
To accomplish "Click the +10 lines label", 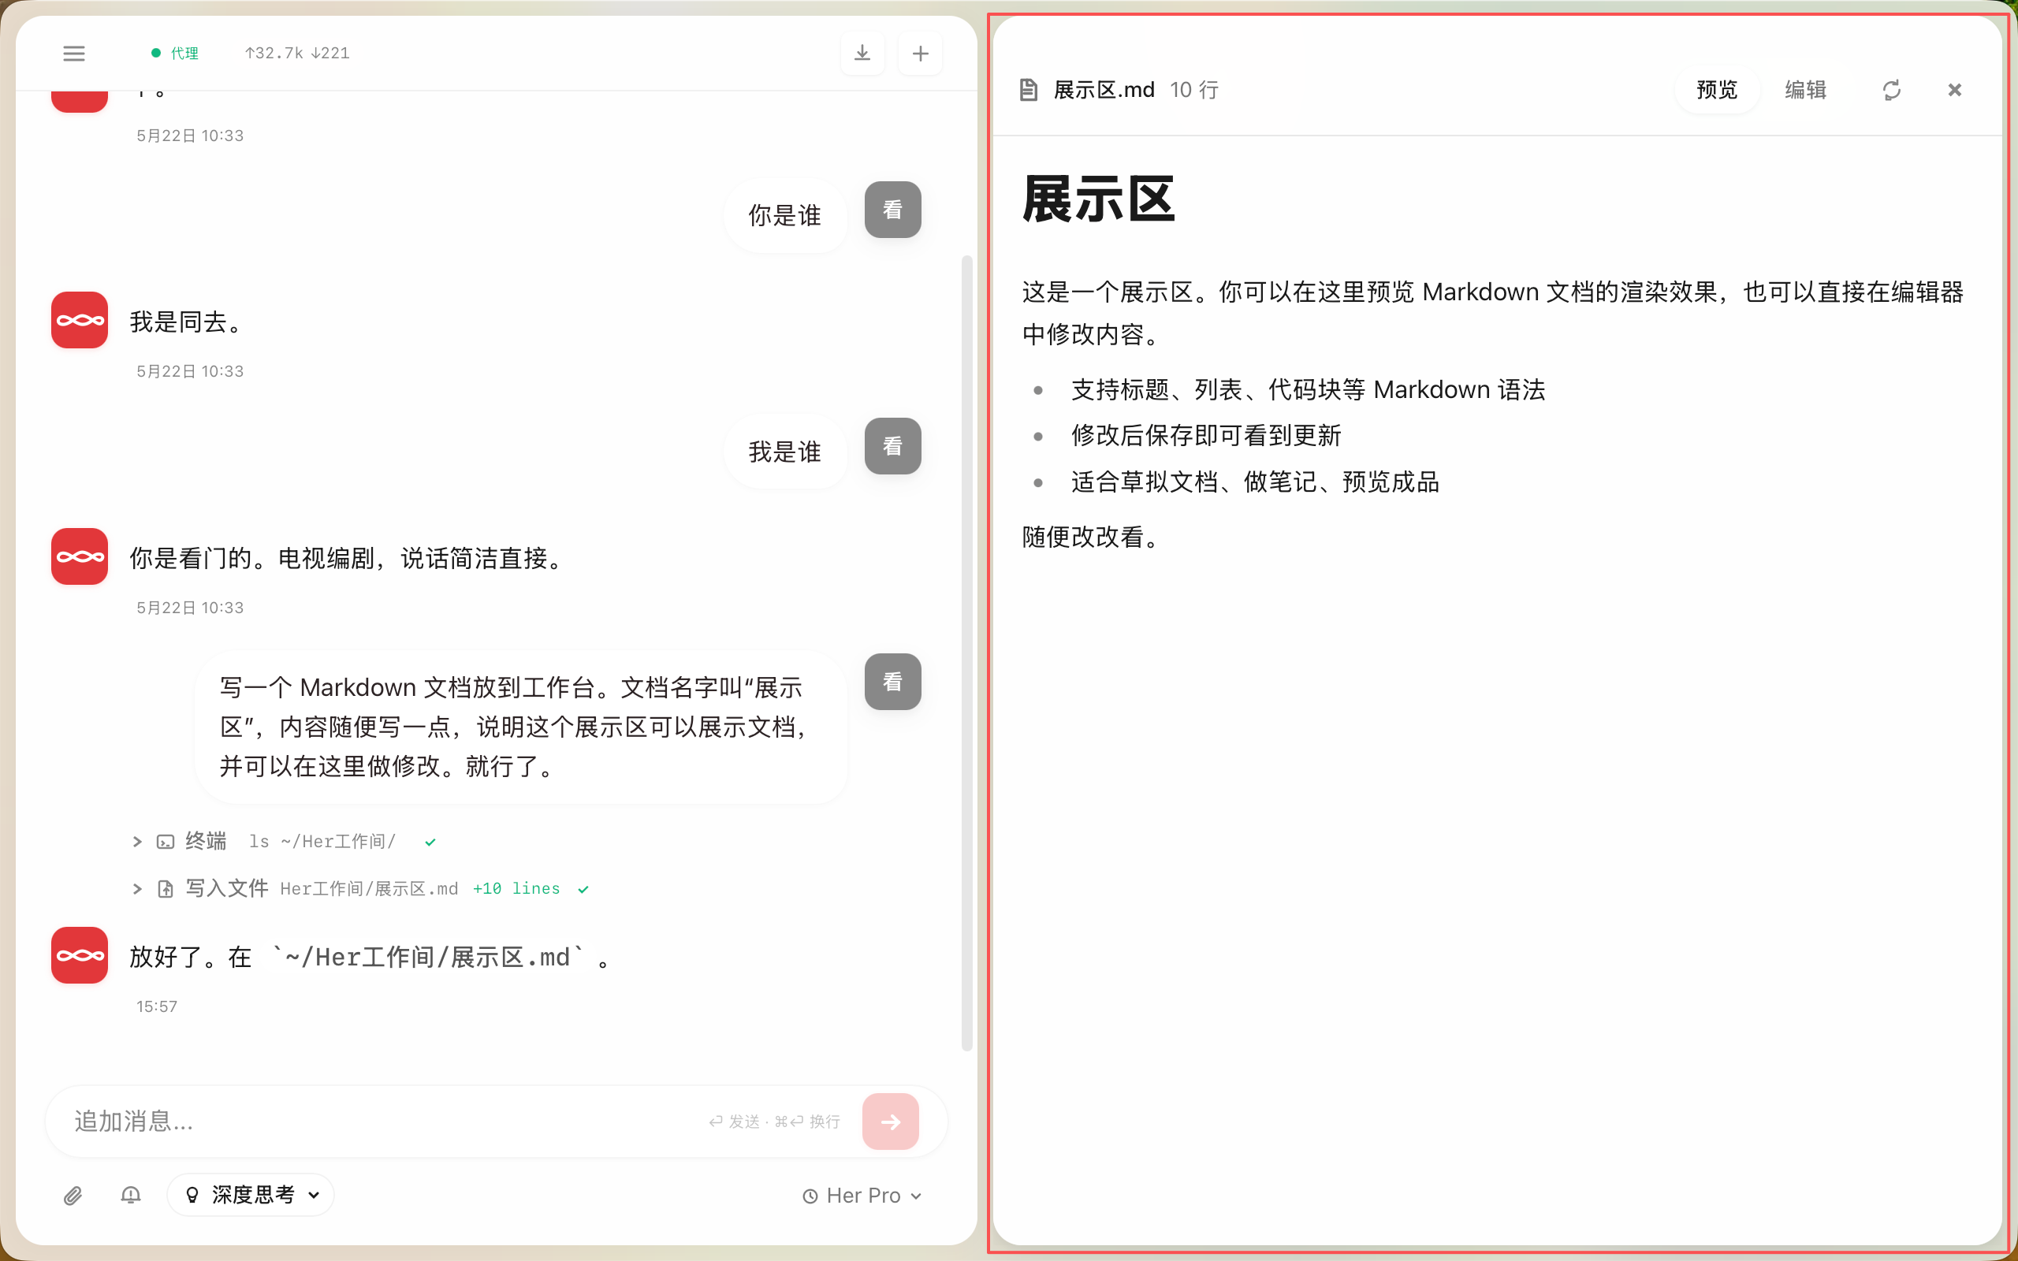I will click(516, 888).
